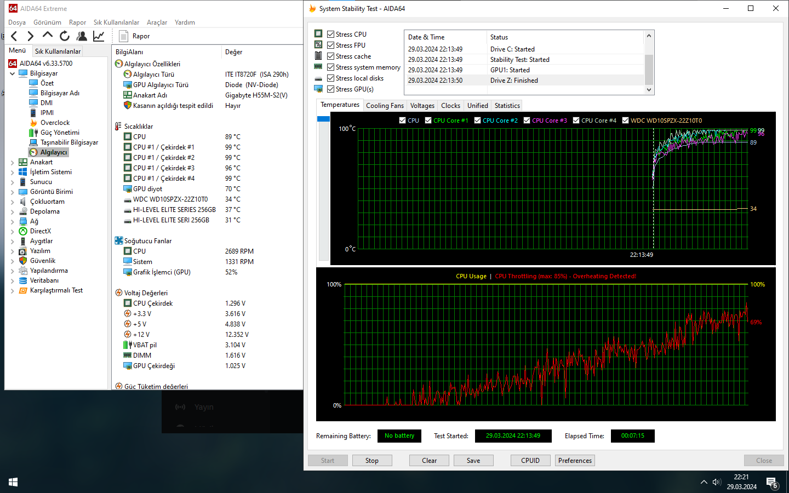Open the Windows Start button

[13, 482]
